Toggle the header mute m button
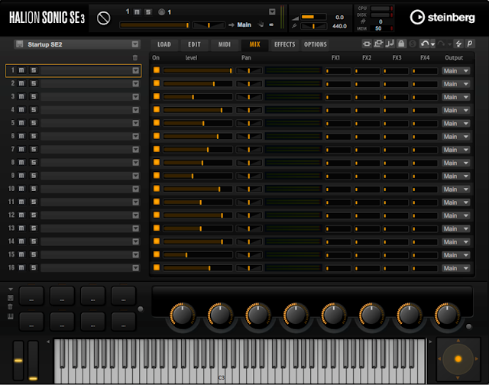The height and width of the screenshot is (385, 489). [x=137, y=12]
